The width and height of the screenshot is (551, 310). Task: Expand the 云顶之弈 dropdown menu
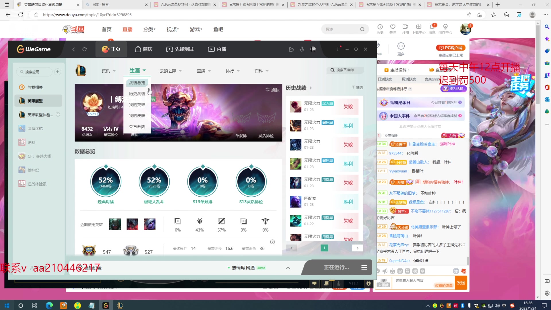171,71
